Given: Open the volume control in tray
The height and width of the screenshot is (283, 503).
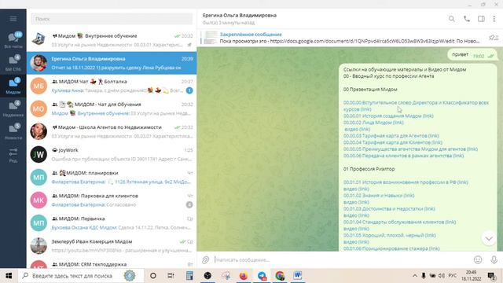Looking at the screenshot, I should pyautogui.click(x=442, y=276).
